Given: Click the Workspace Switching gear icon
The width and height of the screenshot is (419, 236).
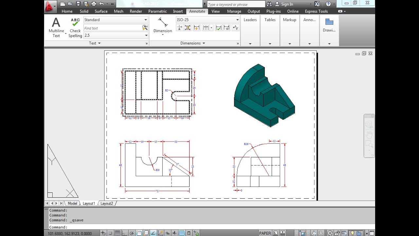Looking at the screenshot, I should [x=330, y=233].
